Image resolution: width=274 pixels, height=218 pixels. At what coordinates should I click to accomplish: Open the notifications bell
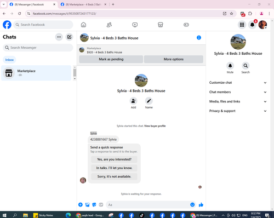click(x=252, y=25)
